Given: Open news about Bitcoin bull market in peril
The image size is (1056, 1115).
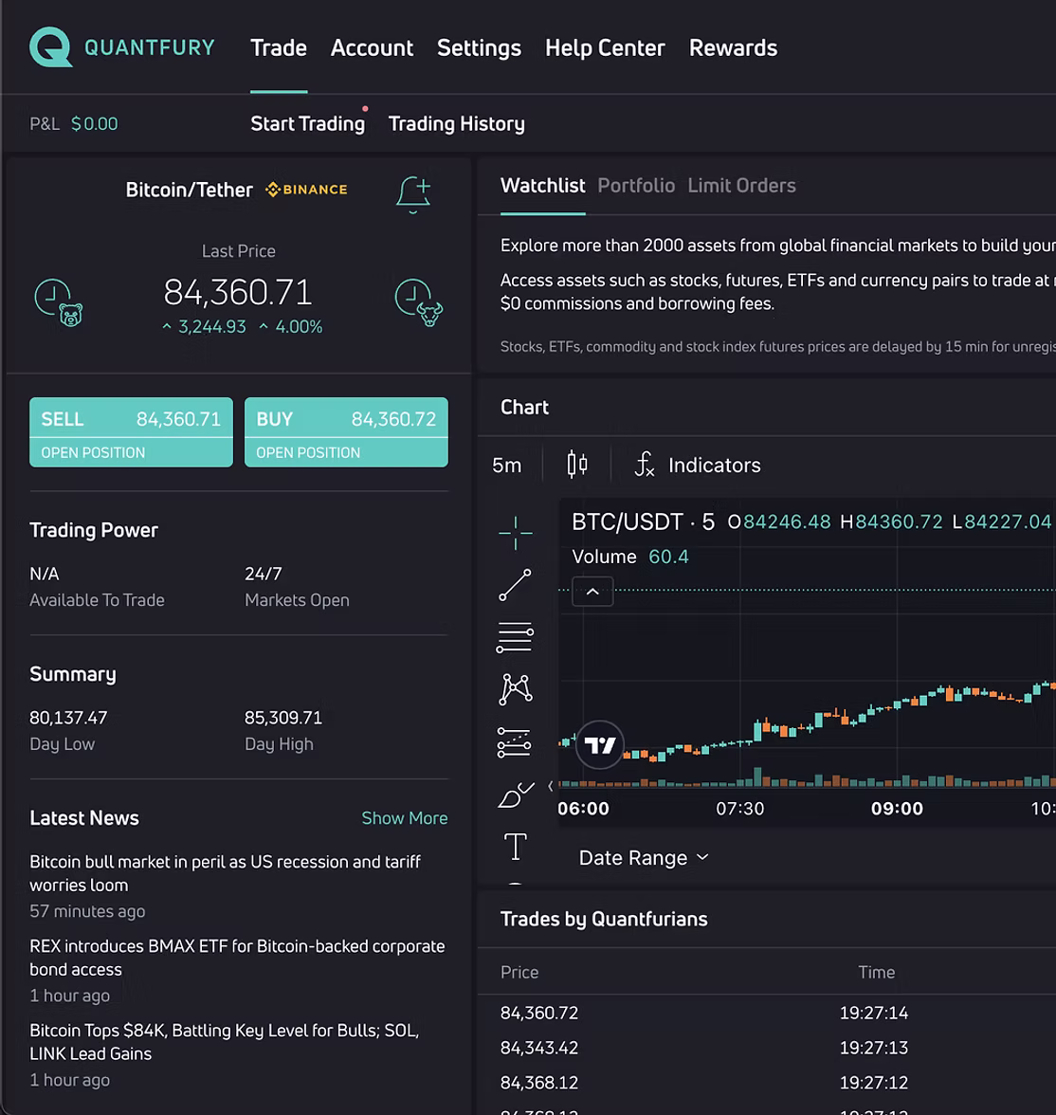Looking at the screenshot, I should click(226, 873).
